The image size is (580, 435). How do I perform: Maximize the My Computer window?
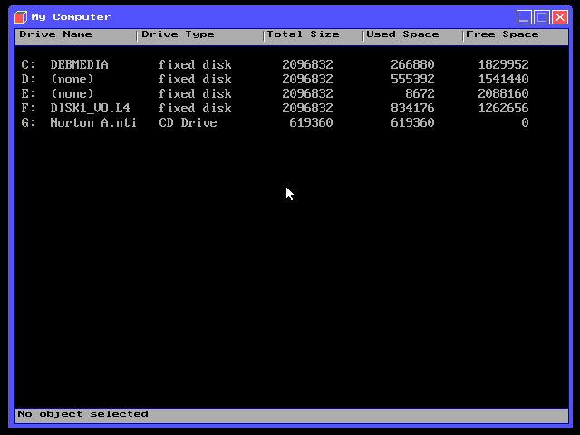(542, 17)
